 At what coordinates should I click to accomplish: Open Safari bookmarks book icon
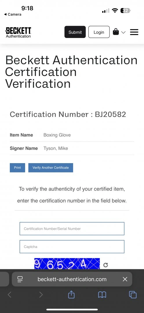coord(102,295)
